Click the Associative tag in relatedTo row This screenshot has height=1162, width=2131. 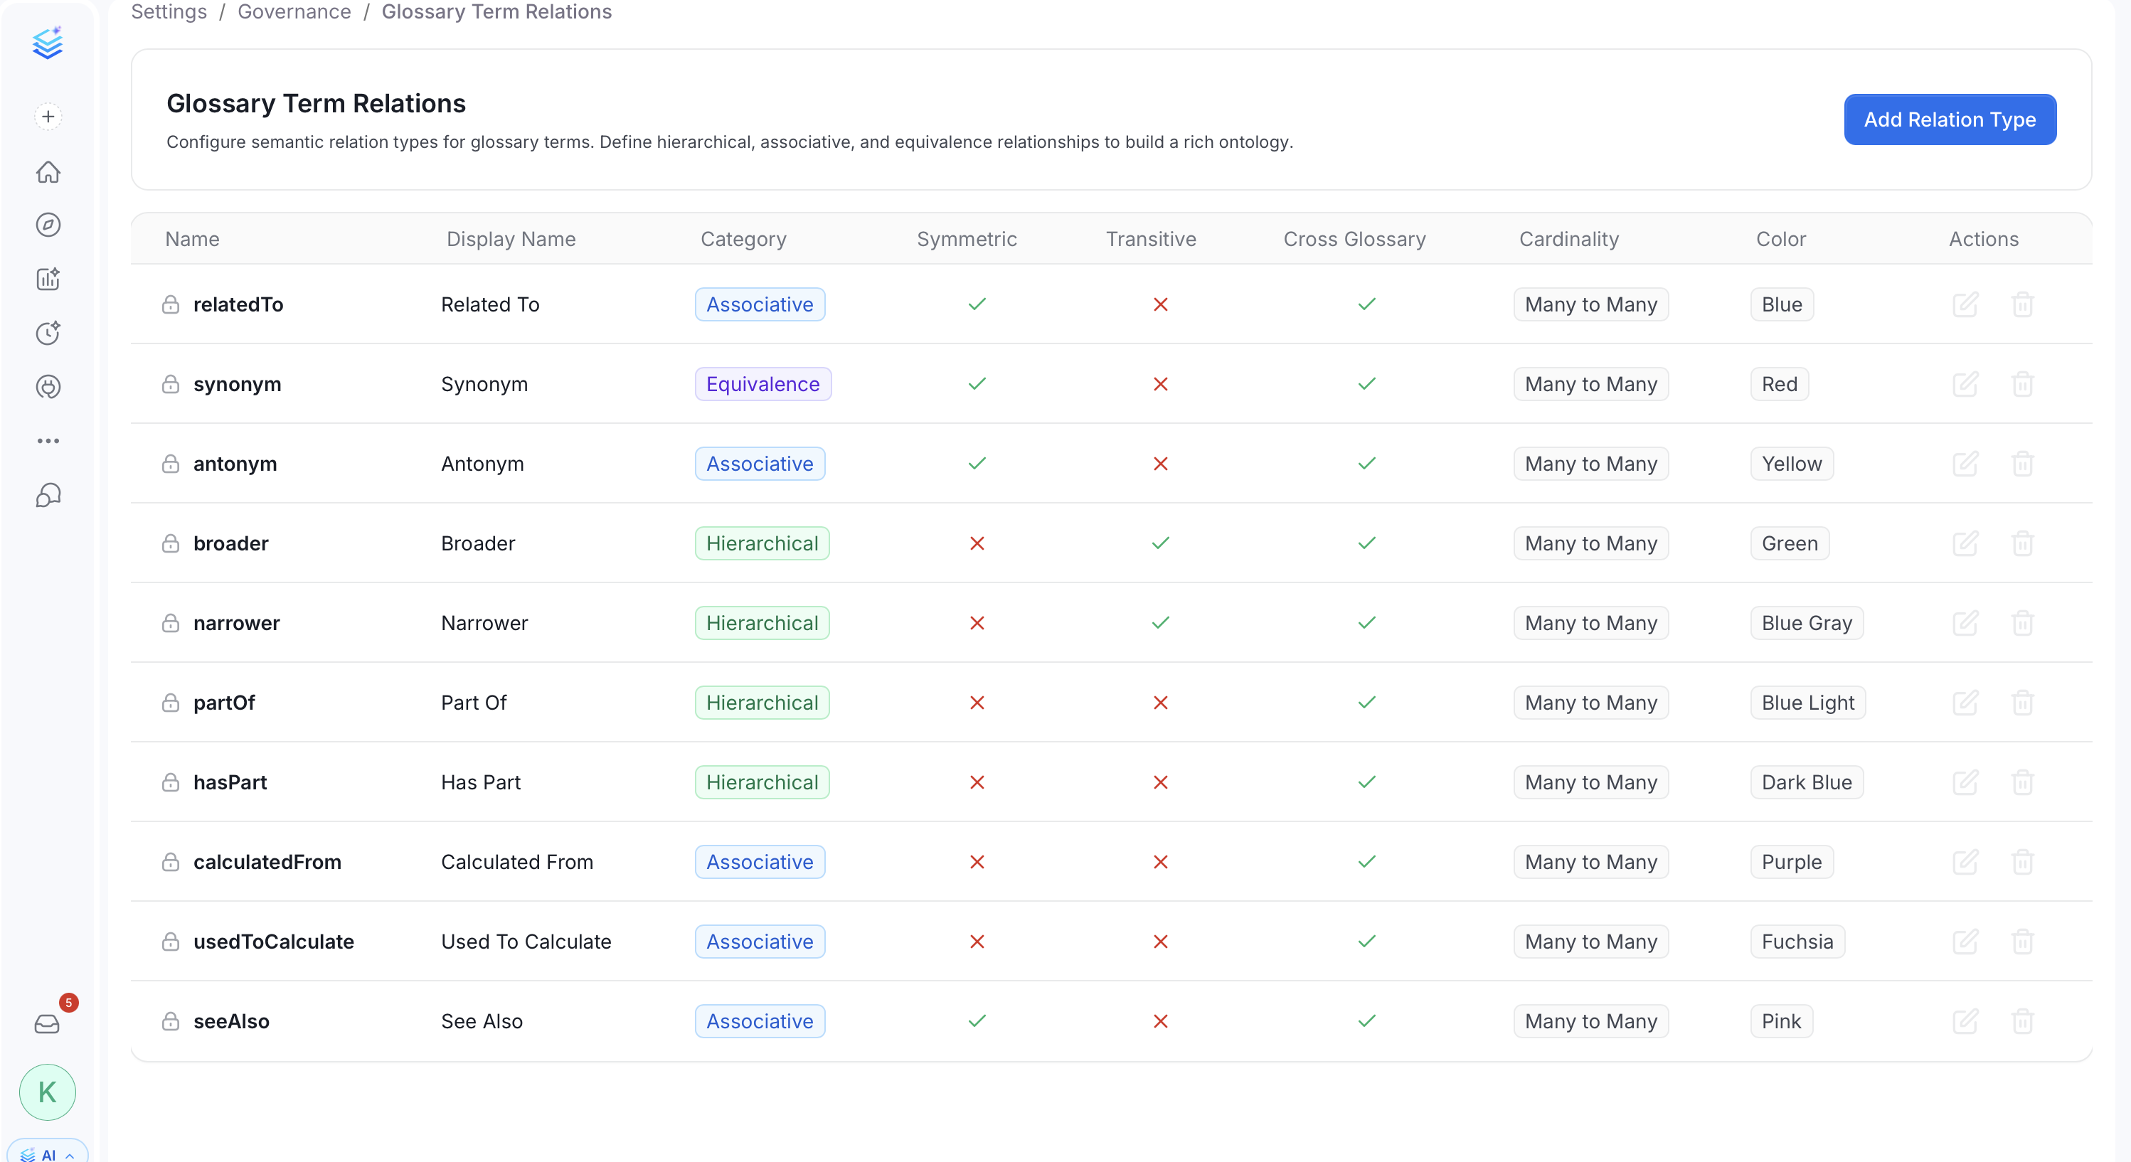760,304
